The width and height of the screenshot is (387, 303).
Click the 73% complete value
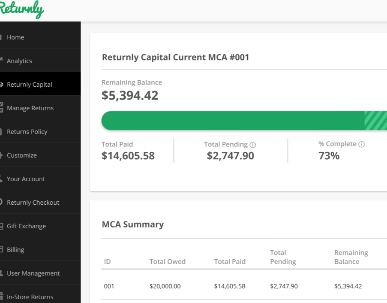[329, 156]
